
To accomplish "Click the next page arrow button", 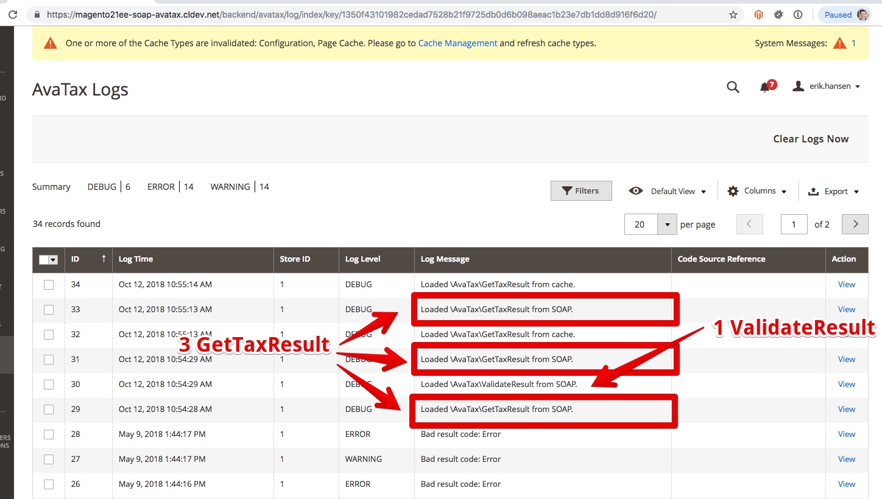I will (x=855, y=225).
